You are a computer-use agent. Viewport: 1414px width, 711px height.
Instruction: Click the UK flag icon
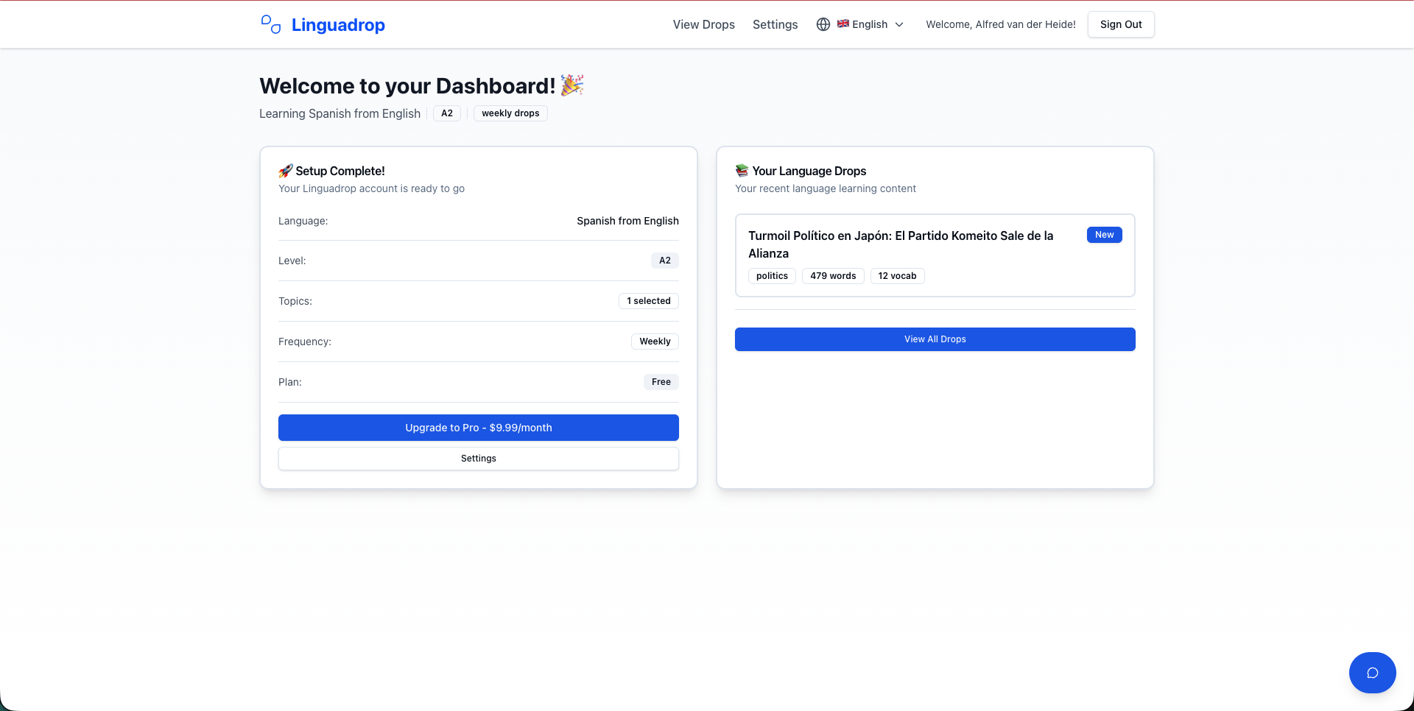point(843,24)
